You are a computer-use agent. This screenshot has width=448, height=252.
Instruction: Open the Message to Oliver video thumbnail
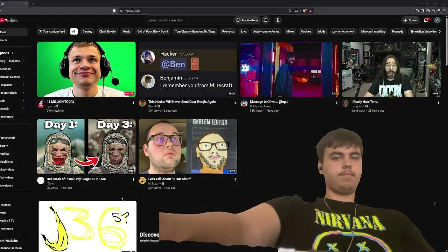289,69
